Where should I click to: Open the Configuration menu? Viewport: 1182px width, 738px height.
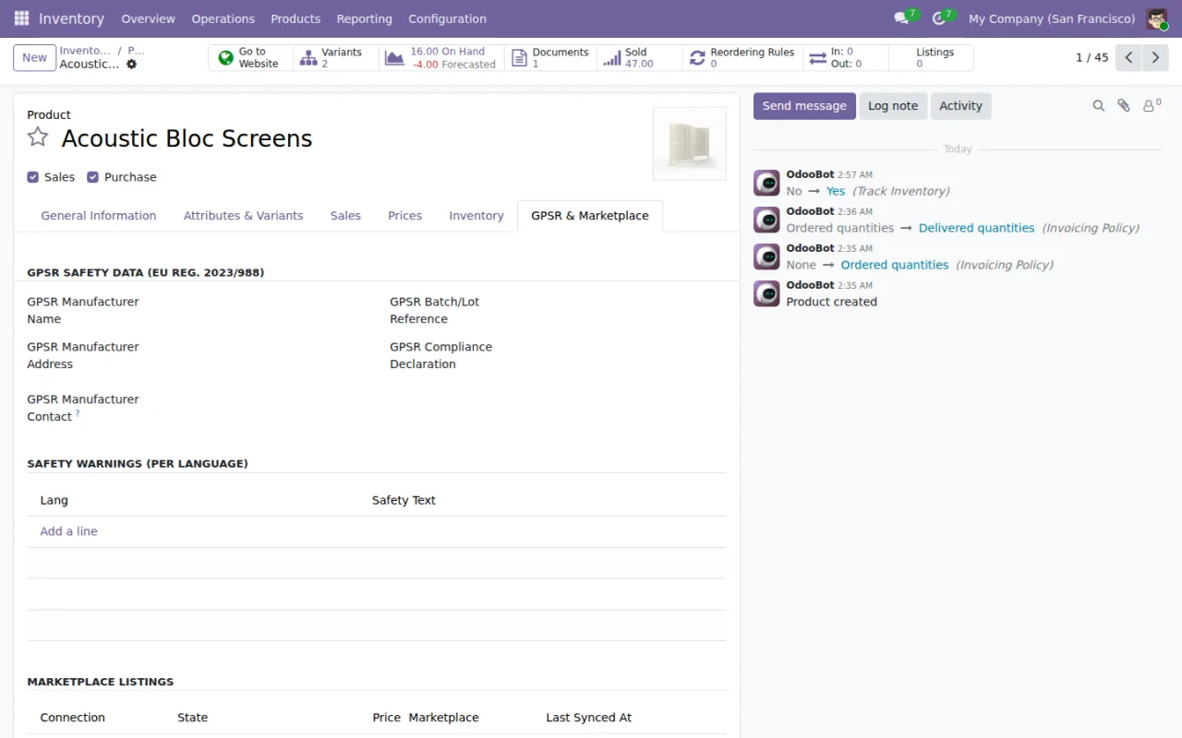click(447, 18)
